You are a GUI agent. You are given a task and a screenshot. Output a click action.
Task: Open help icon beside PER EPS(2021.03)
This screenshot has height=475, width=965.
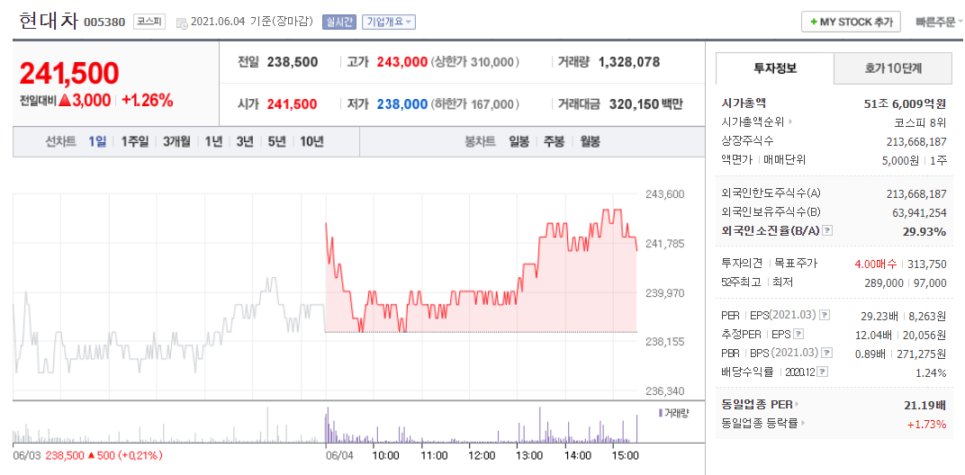coord(825,315)
